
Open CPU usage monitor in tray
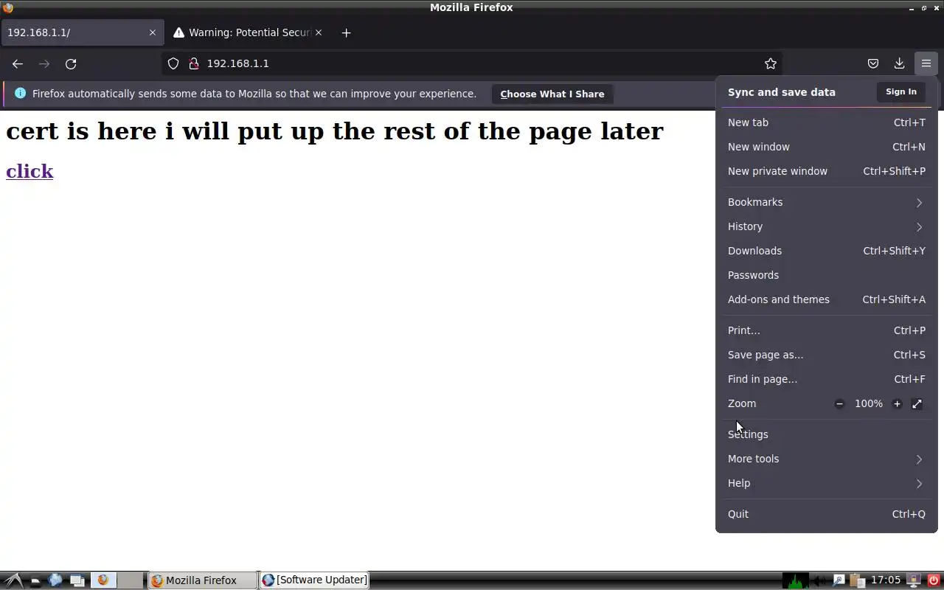pyautogui.click(x=795, y=580)
